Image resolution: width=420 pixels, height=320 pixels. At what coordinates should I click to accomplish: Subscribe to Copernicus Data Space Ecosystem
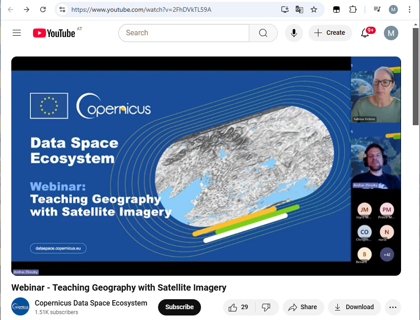pyautogui.click(x=179, y=307)
